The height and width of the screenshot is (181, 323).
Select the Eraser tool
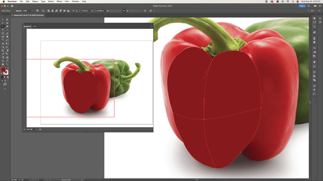pos(7,37)
